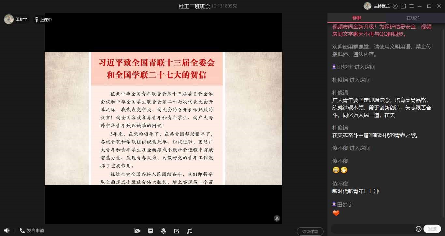Viewport: 445px width, 236px height.
Task: Toggle the speaker volume icon
Action: (7, 230)
